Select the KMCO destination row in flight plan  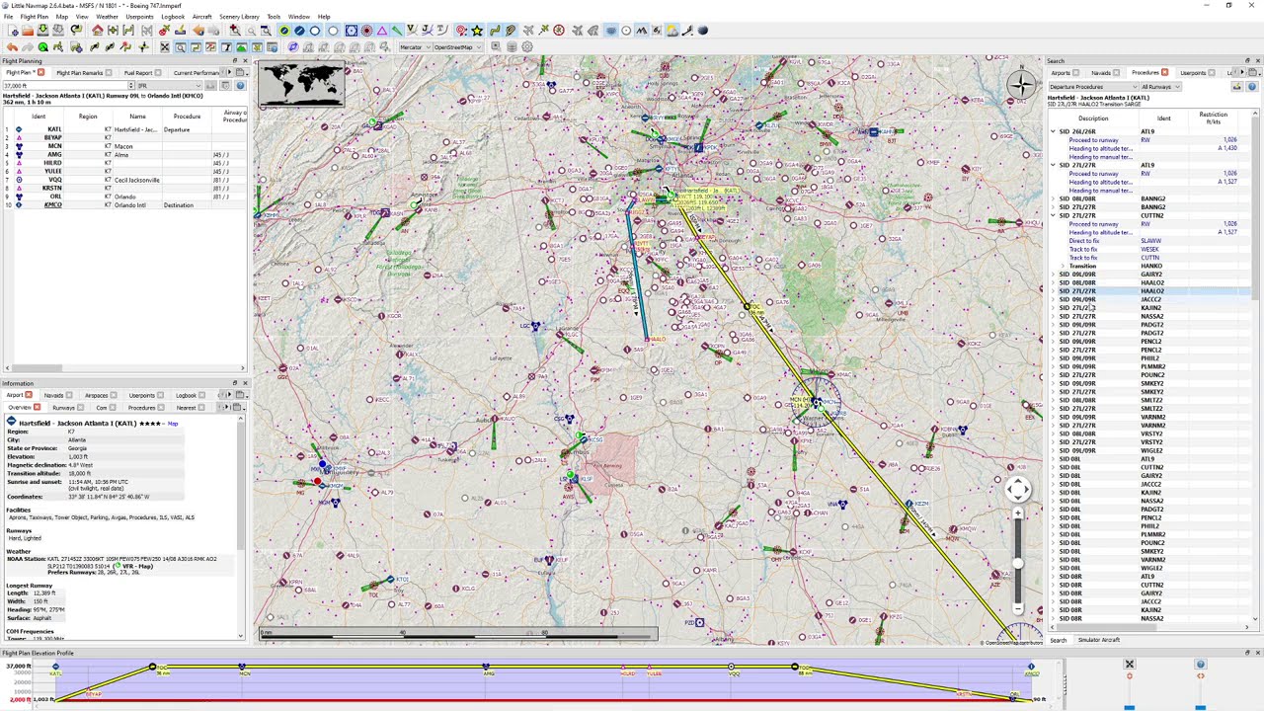[123, 205]
